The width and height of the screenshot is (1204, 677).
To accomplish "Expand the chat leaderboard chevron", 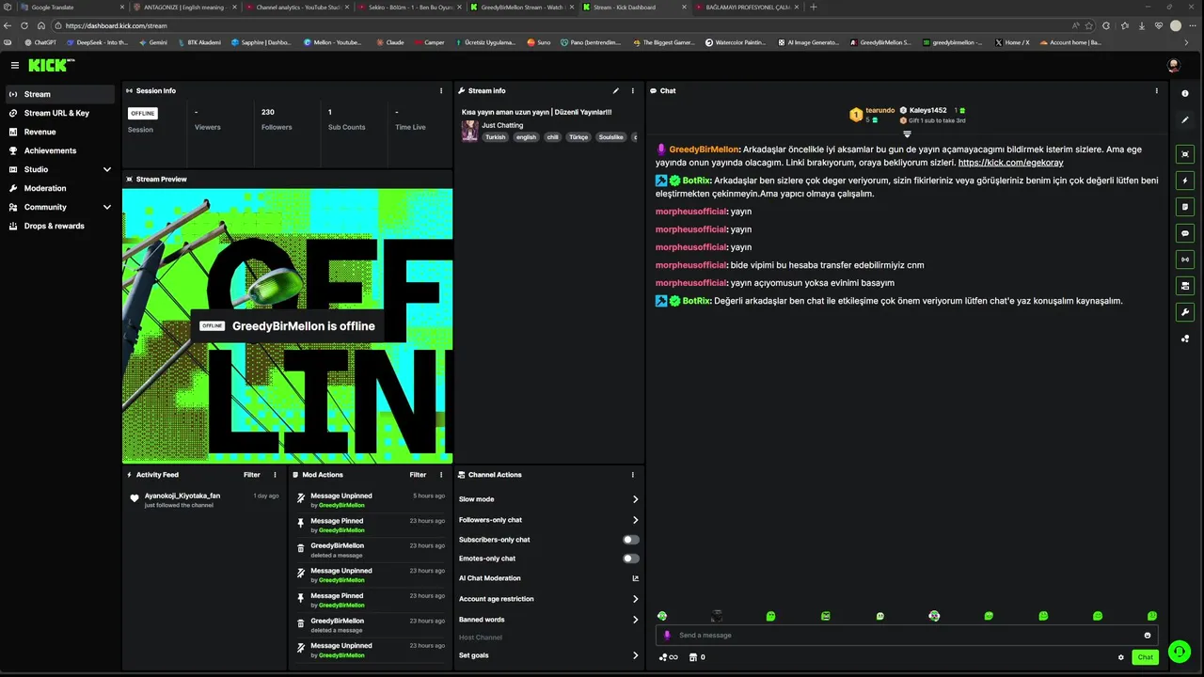I will tap(907, 134).
